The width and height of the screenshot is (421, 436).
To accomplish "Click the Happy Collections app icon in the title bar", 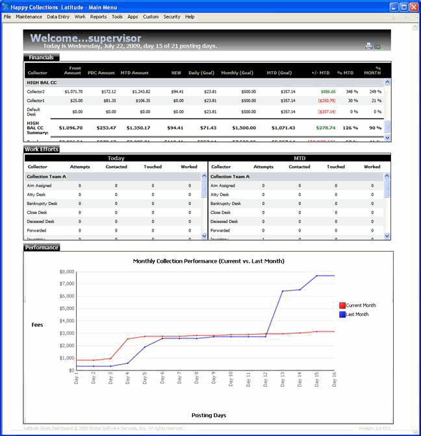I will (x=5, y=6).
